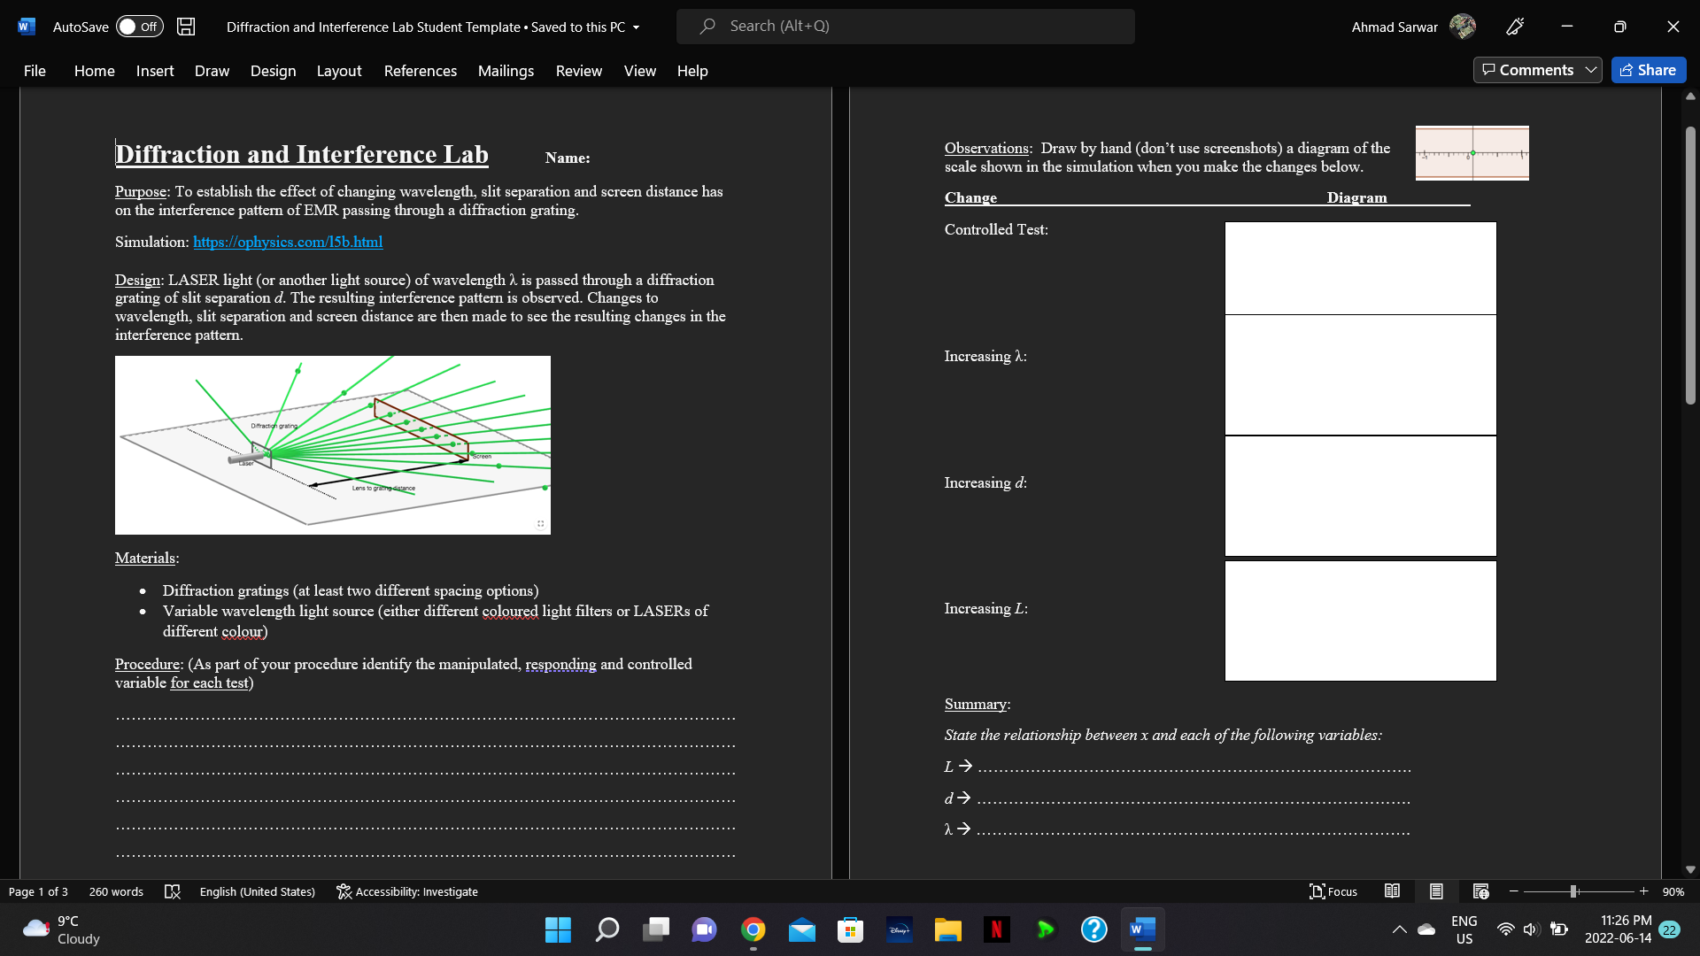Click the Share button
The image size is (1700, 956).
click(1648, 70)
